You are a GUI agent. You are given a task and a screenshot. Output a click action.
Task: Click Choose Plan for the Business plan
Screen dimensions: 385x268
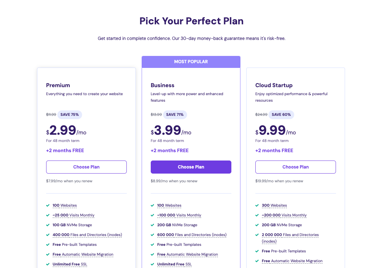click(191, 167)
